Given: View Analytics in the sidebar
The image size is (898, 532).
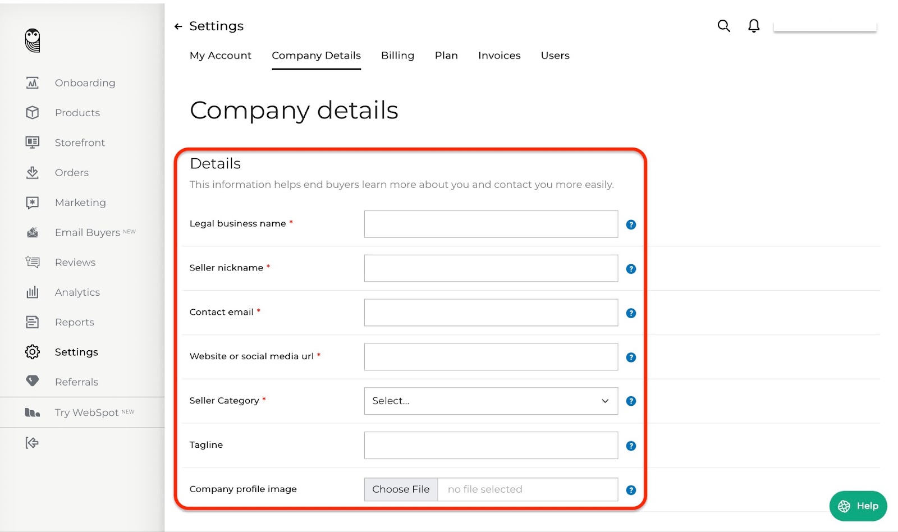Looking at the screenshot, I should click(77, 292).
